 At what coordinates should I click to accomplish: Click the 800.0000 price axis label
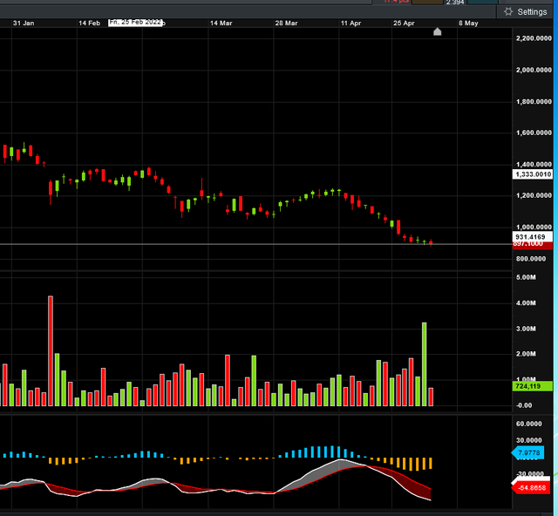click(x=531, y=259)
